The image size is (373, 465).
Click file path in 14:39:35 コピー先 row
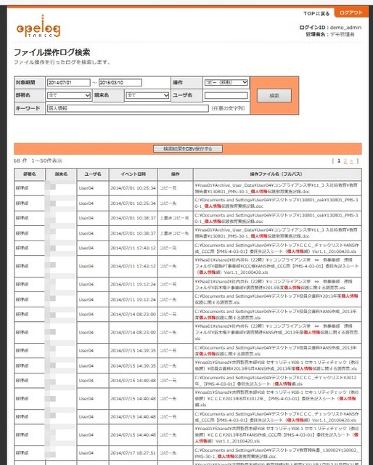click(277, 365)
